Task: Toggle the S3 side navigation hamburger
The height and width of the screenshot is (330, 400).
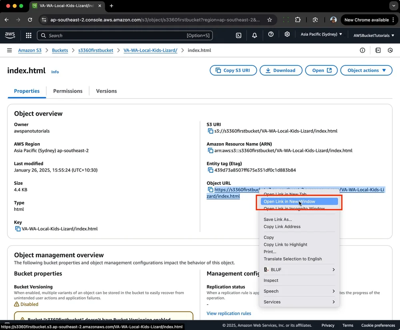Action: [10, 50]
